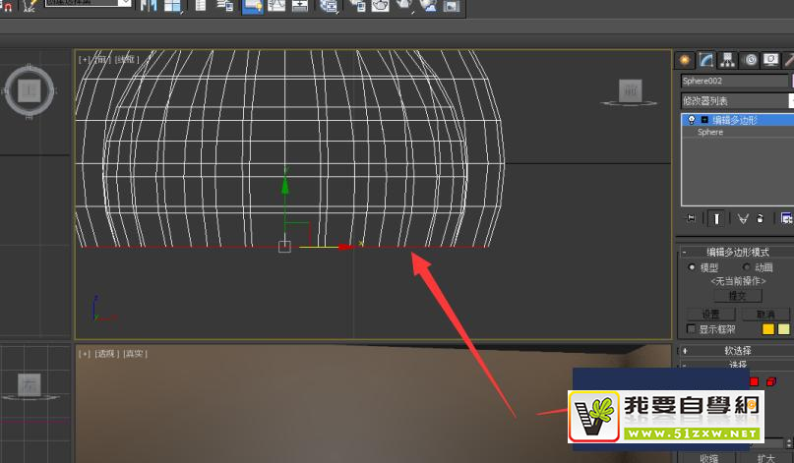Open the [+] menu of front viewport

tap(84, 60)
